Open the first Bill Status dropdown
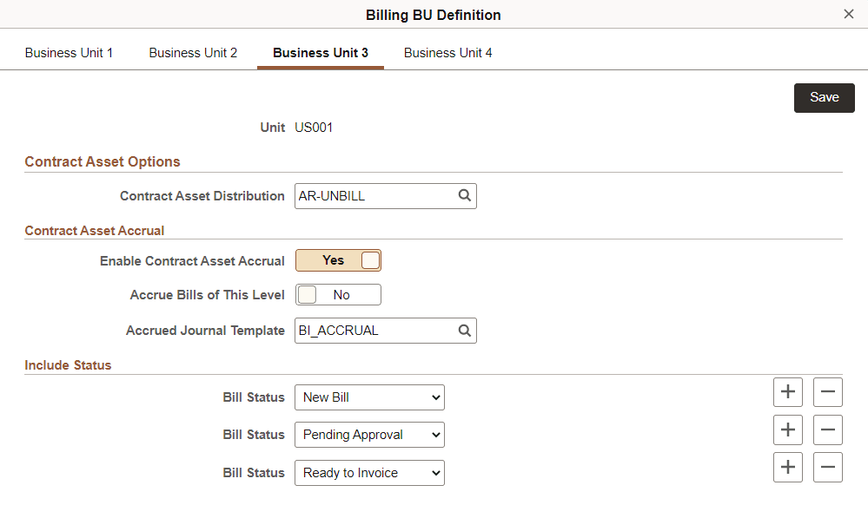868x505 pixels. pyautogui.click(x=369, y=397)
